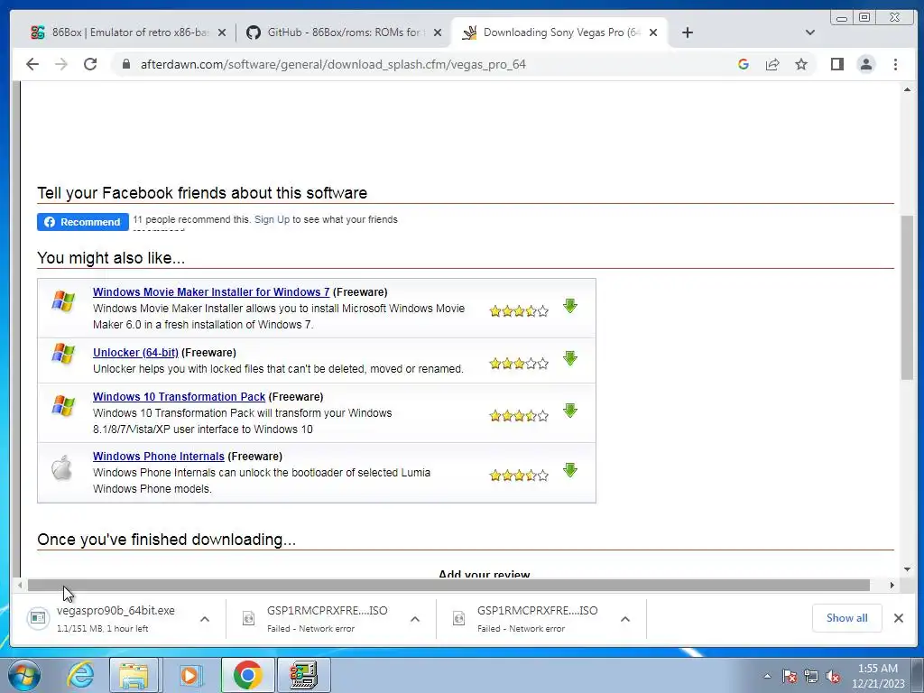Click Windows Phone Internals star rating

[519, 475]
